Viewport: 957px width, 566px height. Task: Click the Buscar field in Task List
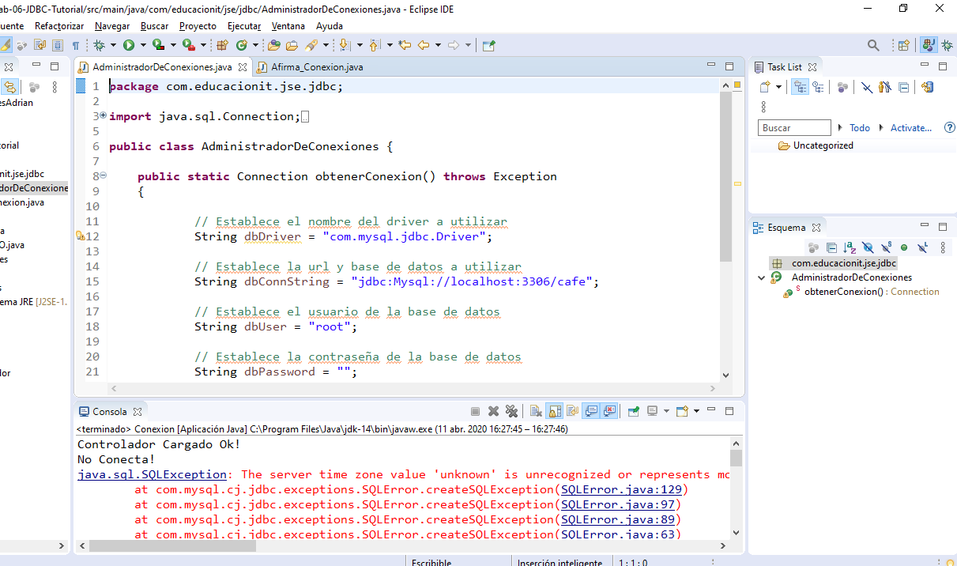(794, 128)
